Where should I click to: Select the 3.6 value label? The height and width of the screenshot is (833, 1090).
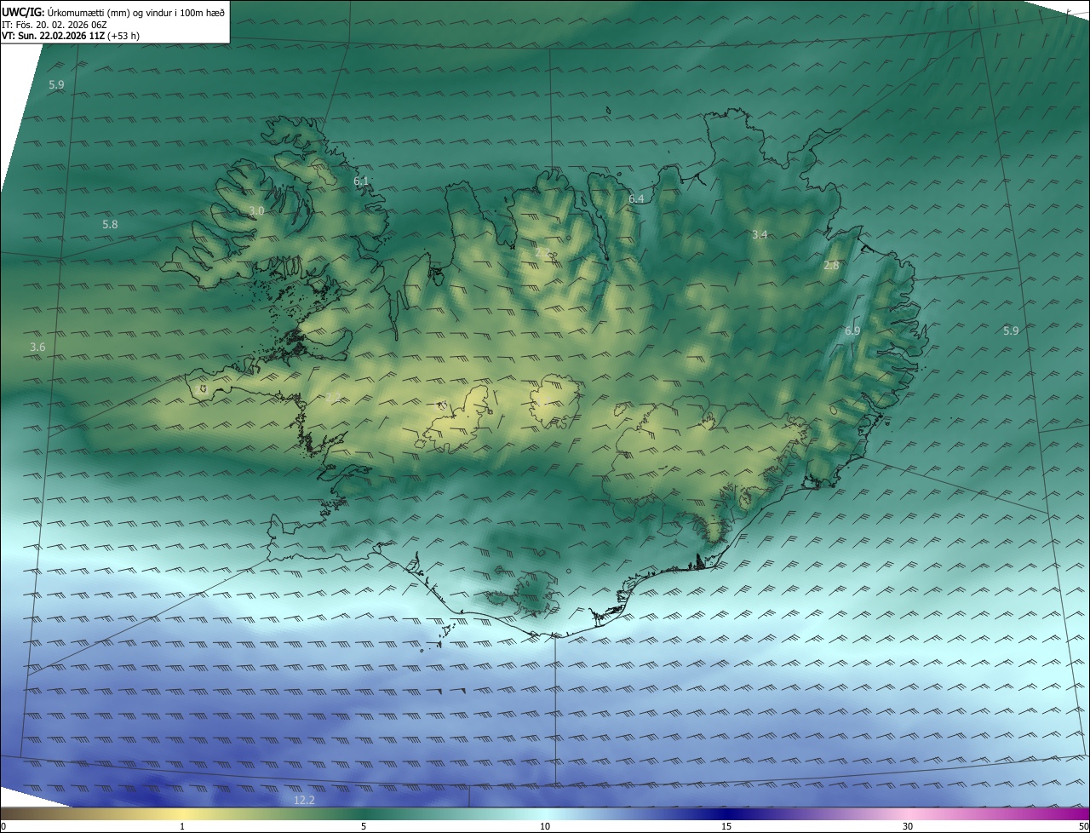tap(37, 347)
